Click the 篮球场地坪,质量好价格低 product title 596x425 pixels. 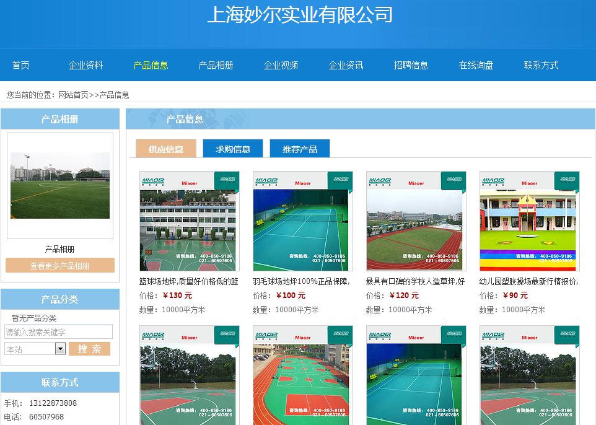coord(188,282)
